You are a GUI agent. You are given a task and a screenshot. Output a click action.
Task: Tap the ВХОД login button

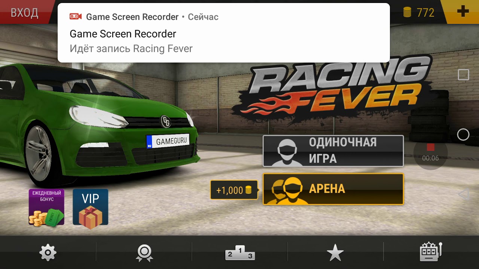(24, 13)
